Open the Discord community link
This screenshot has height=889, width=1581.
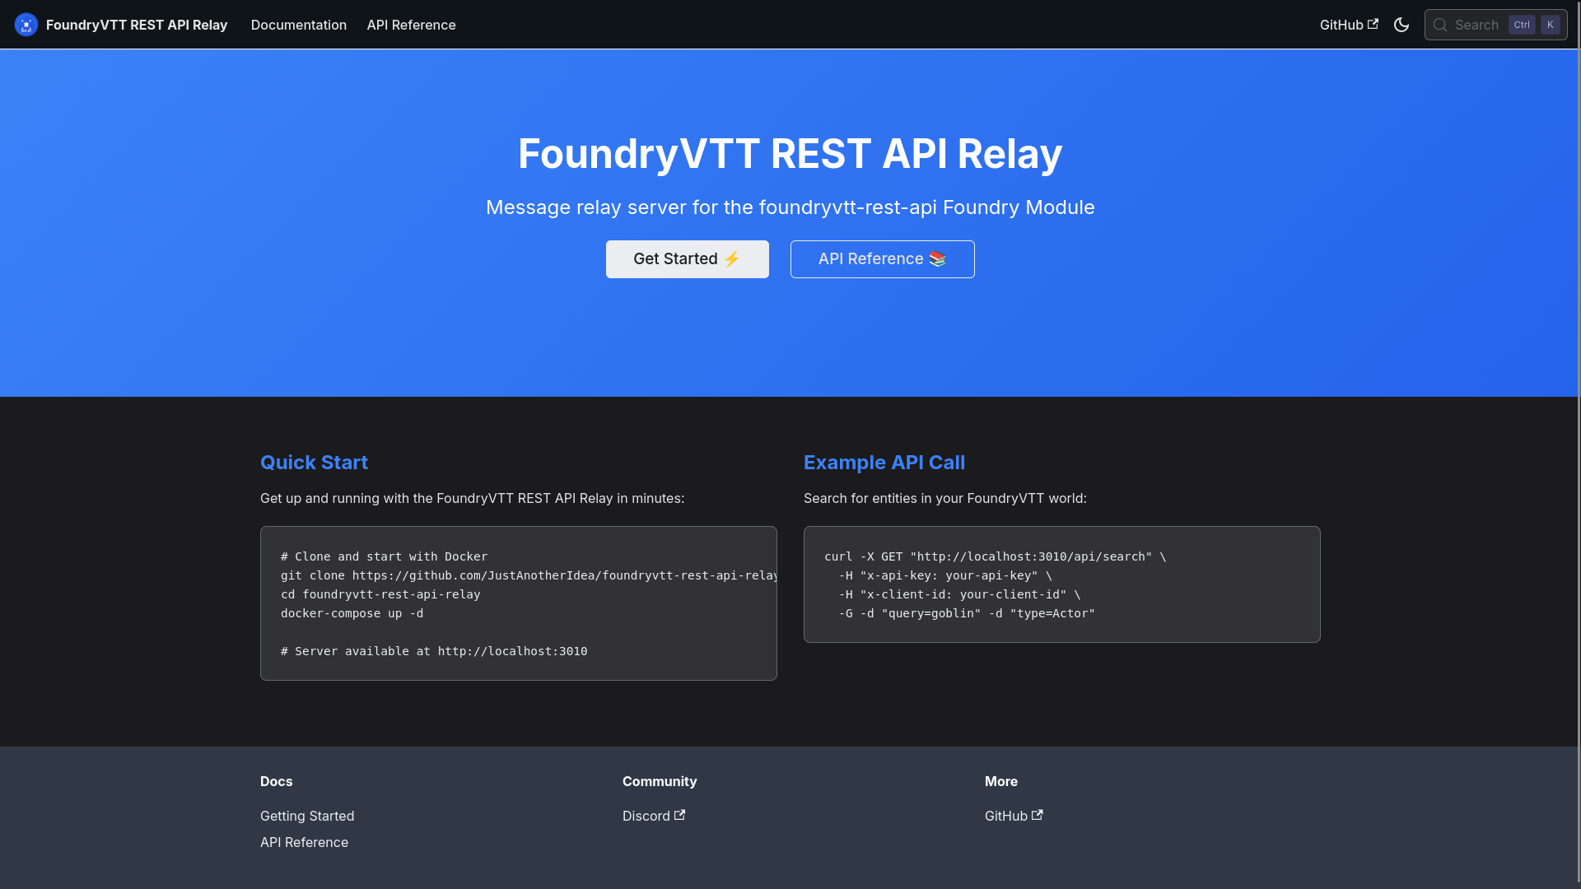pyautogui.click(x=646, y=816)
